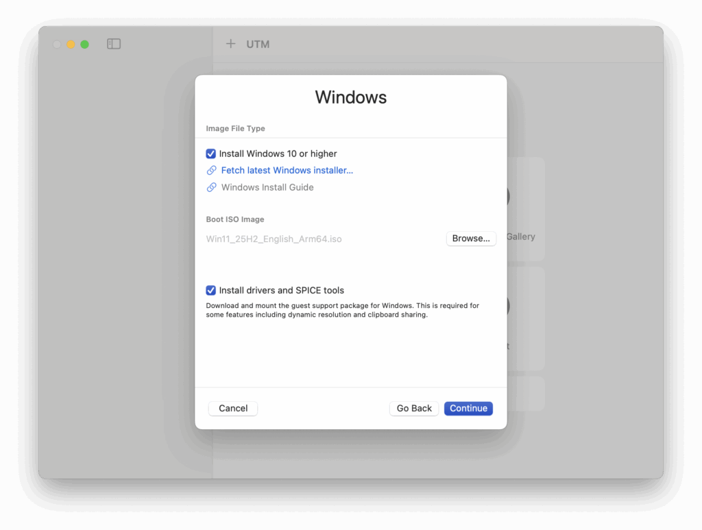Go Back to the previous setup step
The width and height of the screenshot is (702, 530).
(x=414, y=408)
